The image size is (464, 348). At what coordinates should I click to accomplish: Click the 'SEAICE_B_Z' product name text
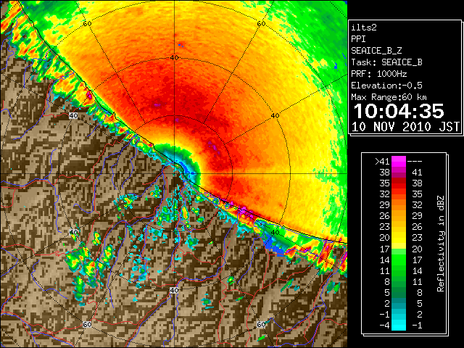376,51
